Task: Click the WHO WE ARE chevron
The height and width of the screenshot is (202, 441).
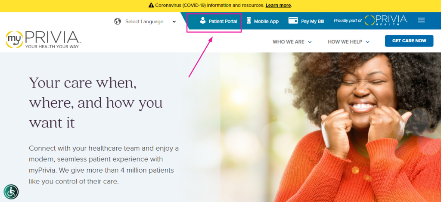Action: (x=310, y=42)
